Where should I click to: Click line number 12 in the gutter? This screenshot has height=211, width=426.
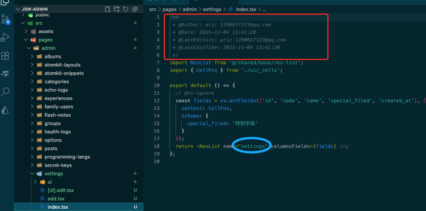[x=157, y=101]
